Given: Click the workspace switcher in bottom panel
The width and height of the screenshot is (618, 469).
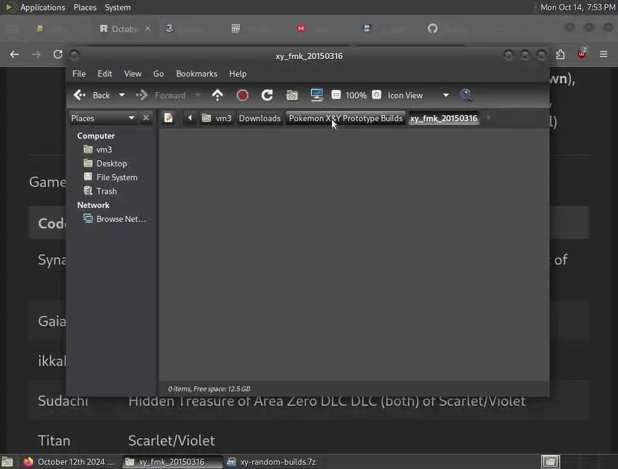Looking at the screenshot, I should [550, 462].
